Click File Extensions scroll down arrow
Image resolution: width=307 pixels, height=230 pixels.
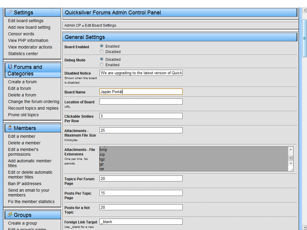[x=291, y=164]
